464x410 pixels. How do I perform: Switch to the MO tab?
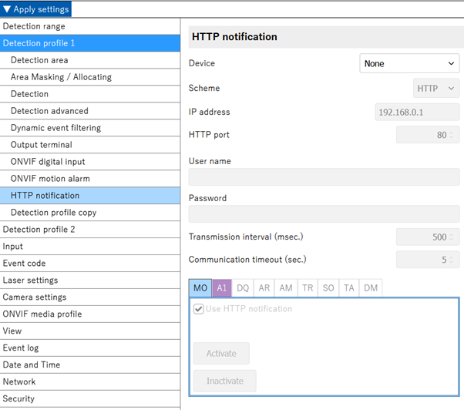[x=200, y=287]
